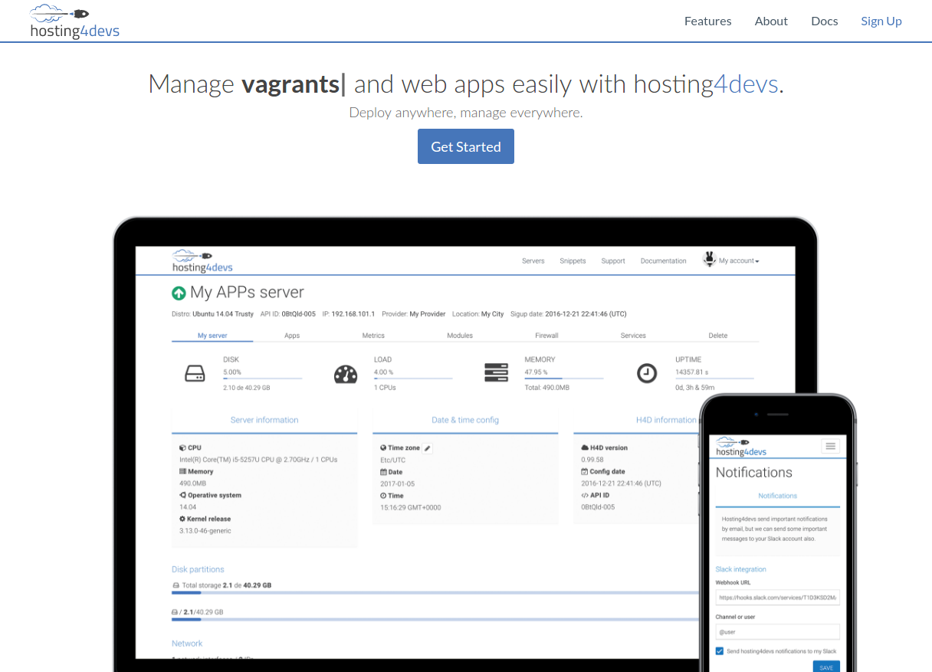Go to the About page
Screen dimensions: 932x672
click(x=771, y=21)
